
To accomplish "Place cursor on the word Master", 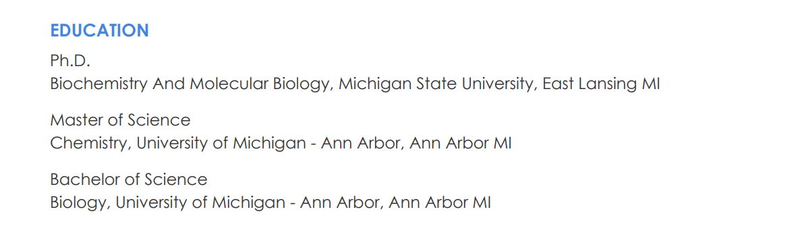I will (75, 120).
